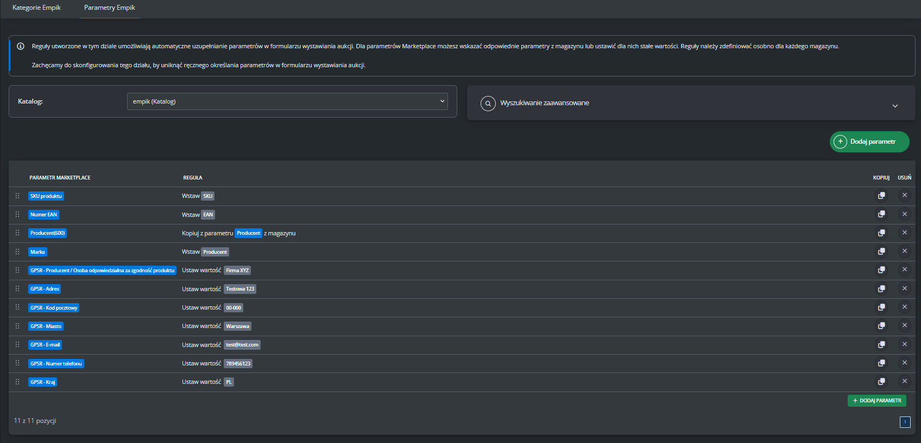Remove the GPSR - Kod pocztowy rule
The width and height of the screenshot is (921, 443).
tap(904, 307)
